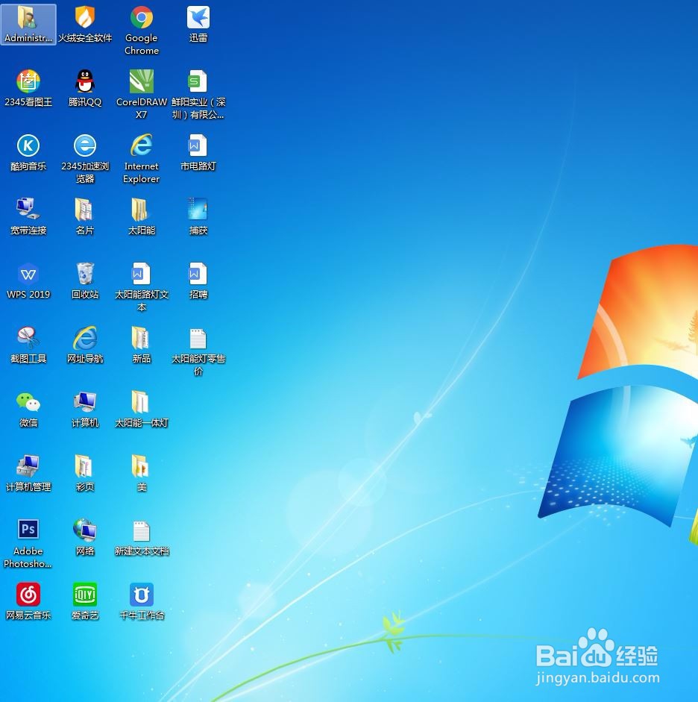Image resolution: width=698 pixels, height=702 pixels.
Task: Select 太阳能灯零售价 text file
Action: pyautogui.click(x=198, y=351)
